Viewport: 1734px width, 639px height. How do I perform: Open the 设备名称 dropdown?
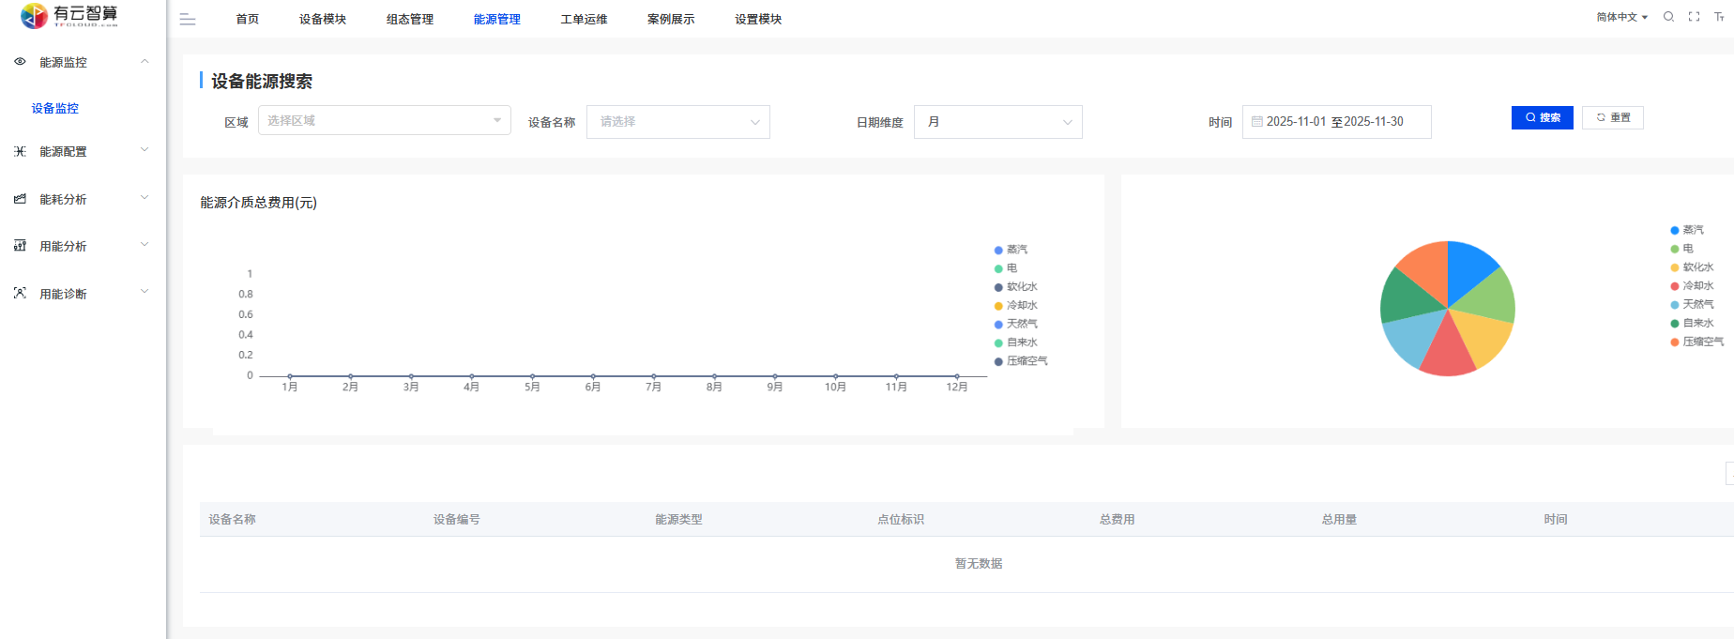click(x=677, y=122)
